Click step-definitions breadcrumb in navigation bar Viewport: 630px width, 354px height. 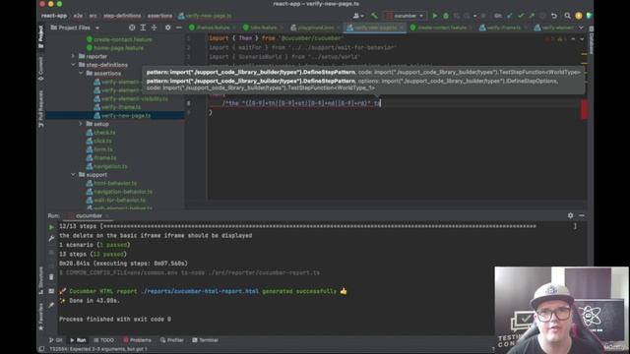[x=122, y=16]
